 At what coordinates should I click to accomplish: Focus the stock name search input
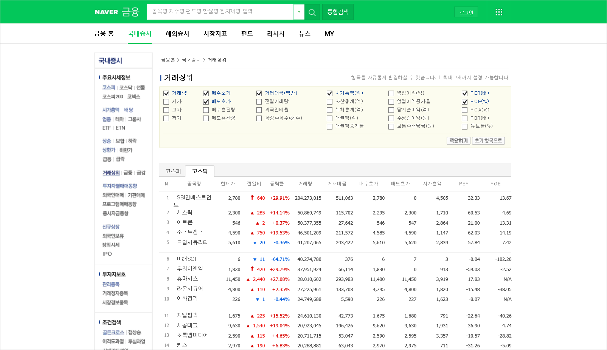click(220, 12)
